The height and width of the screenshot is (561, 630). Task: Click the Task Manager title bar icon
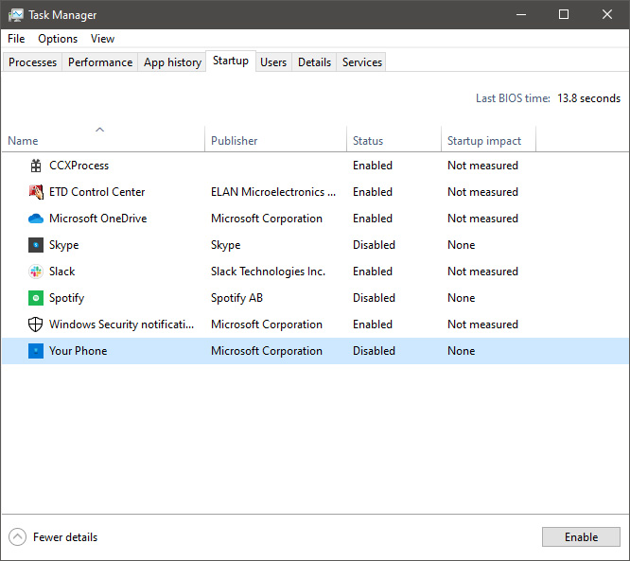point(16,15)
